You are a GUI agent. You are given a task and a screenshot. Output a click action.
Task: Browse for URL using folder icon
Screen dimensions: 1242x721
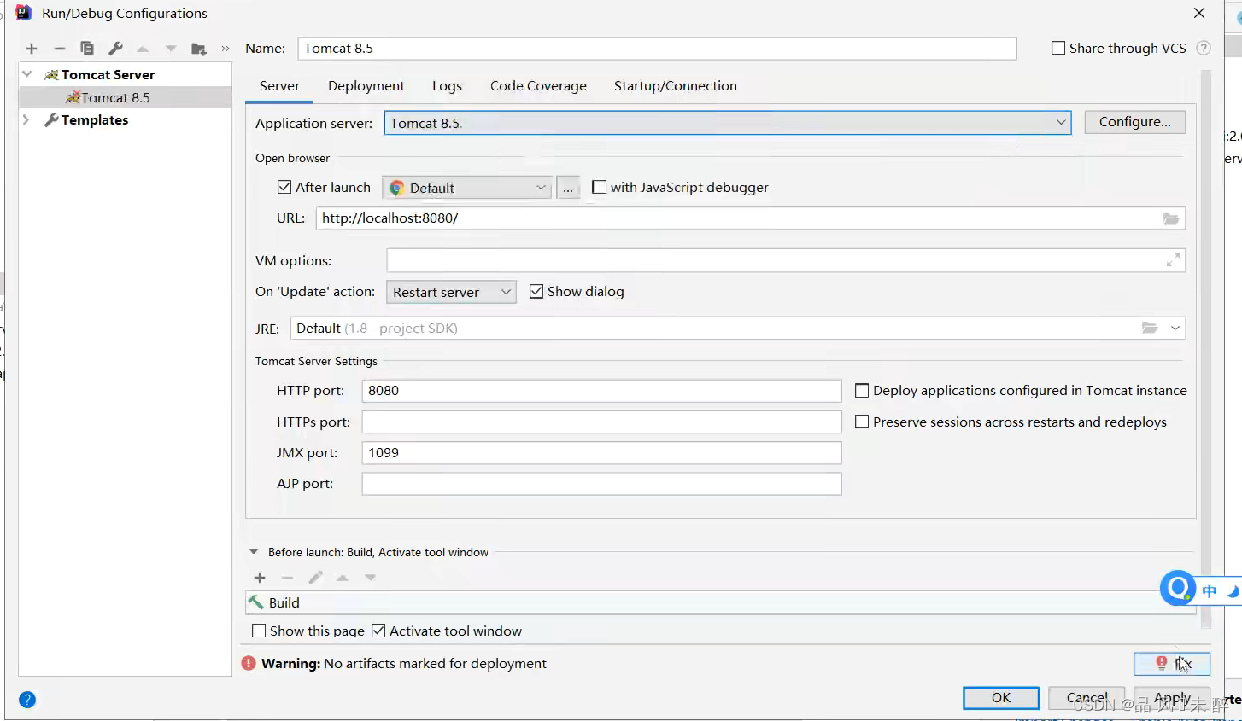(x=1171, y=218)
